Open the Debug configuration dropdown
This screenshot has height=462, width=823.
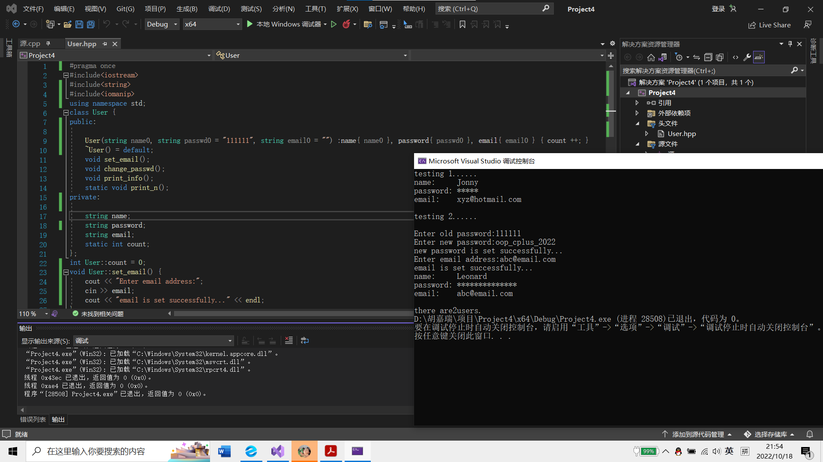click(x=162, y=24)
